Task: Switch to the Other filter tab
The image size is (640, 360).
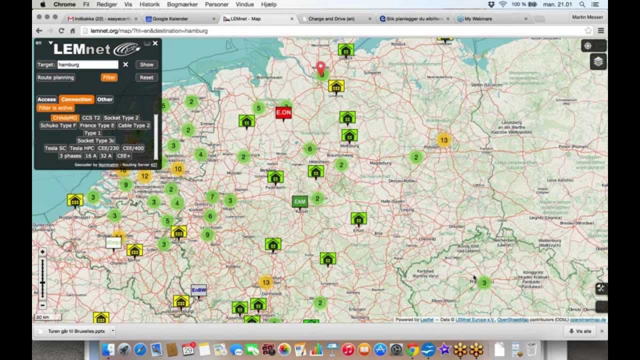Action: [105, 99]
